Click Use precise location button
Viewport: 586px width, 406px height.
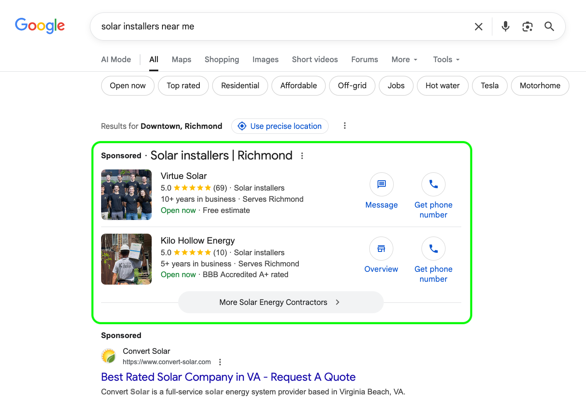[280, 126]
